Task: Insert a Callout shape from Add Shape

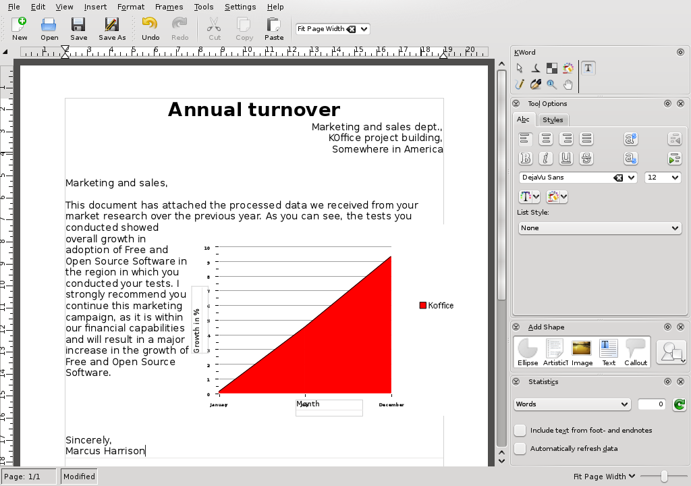Action: [635, 350]
